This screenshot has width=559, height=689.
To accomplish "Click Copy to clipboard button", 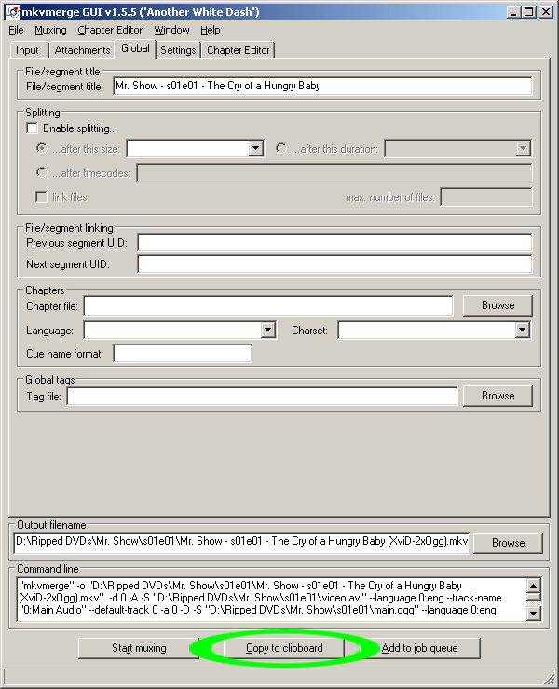I will tap(284, 648).
